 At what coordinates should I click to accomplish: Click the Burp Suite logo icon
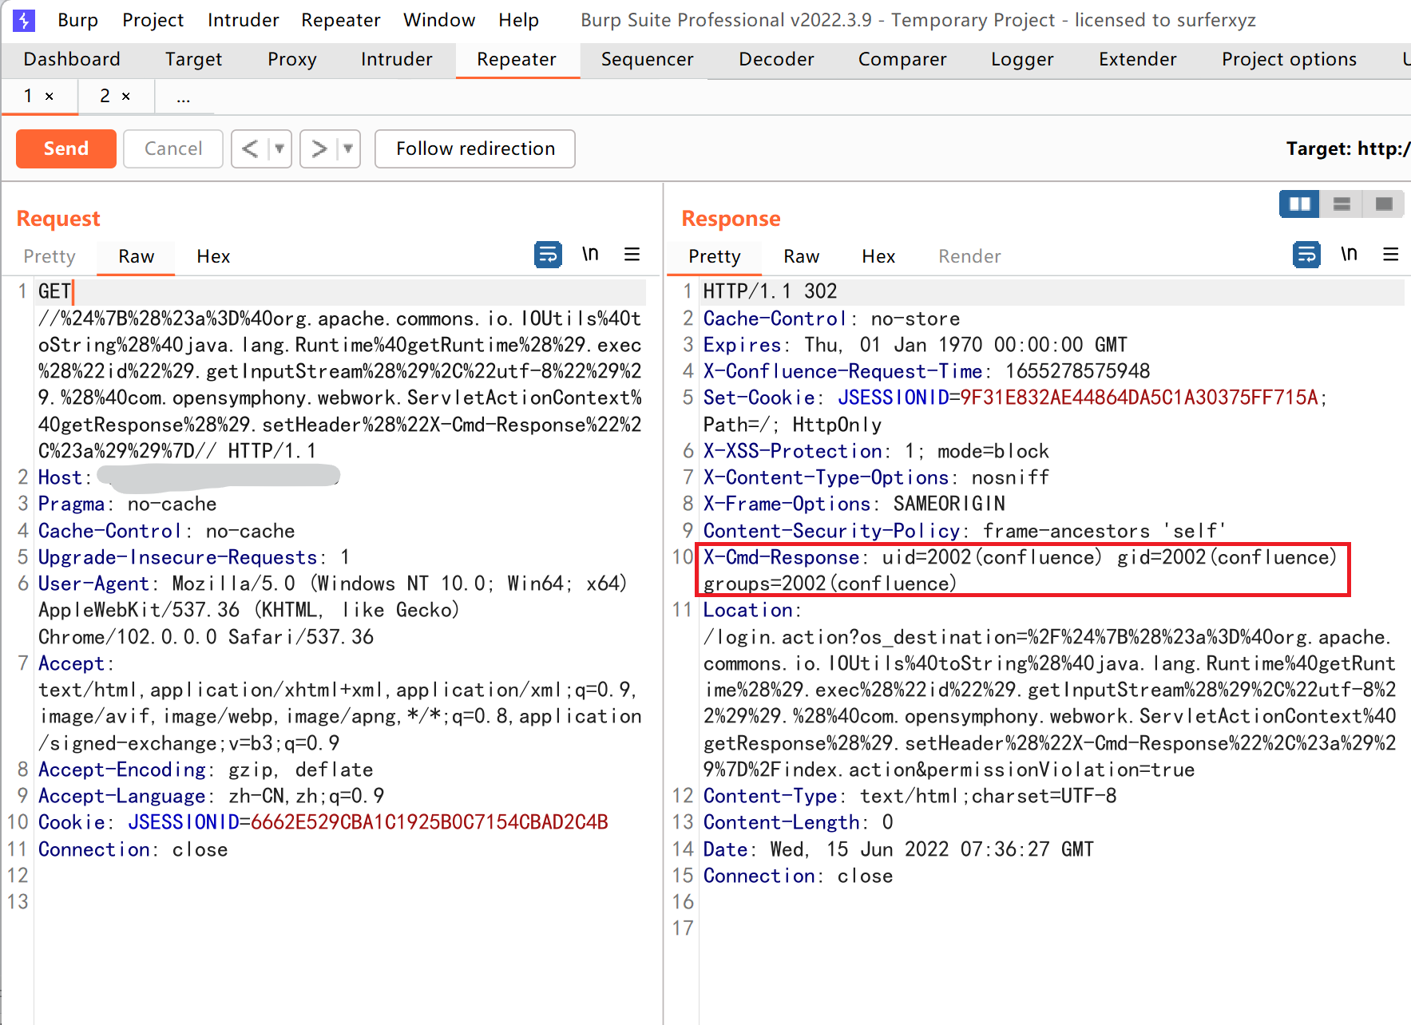(24, 20)
